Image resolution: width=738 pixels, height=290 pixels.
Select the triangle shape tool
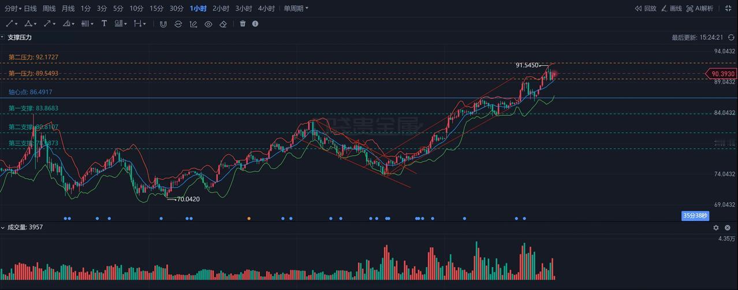(28, 24)
